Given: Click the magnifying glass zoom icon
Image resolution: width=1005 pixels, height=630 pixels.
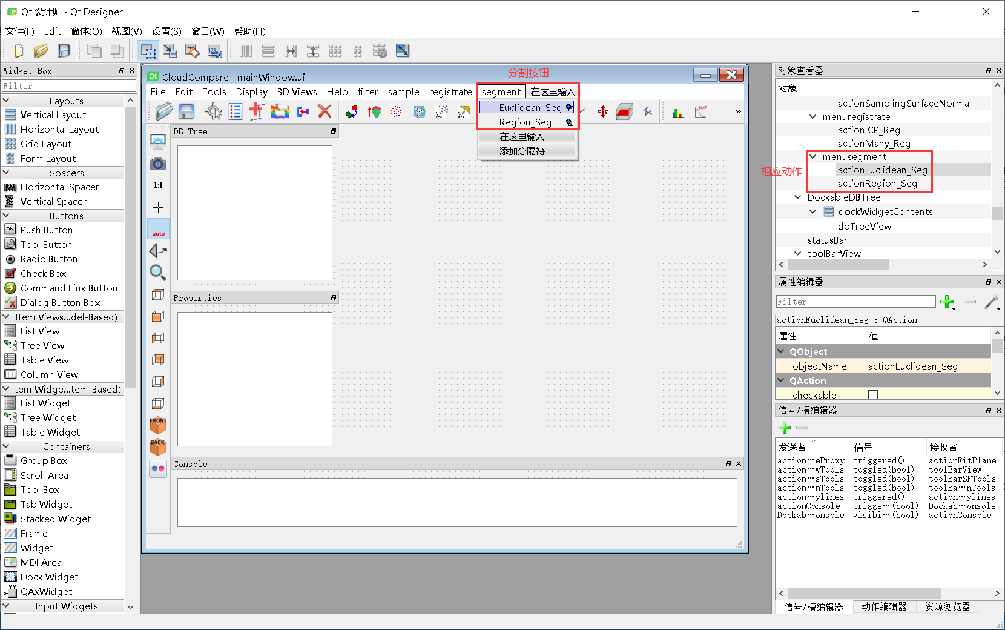Looking at the screenshot, I should [x=158, y=273].
